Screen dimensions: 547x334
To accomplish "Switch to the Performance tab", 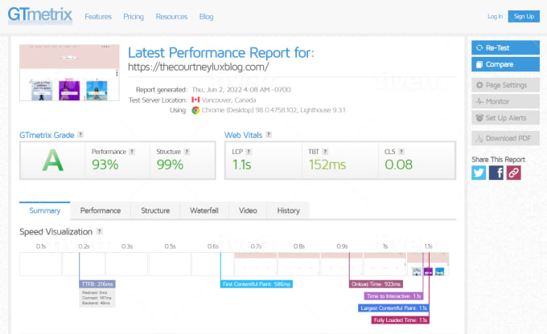I will [101, 210].
